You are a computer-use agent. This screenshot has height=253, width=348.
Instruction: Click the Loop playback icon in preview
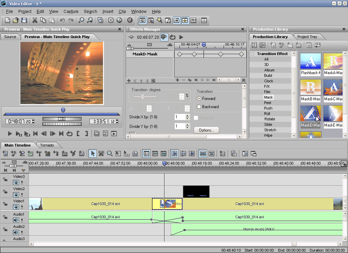[70, 134]
